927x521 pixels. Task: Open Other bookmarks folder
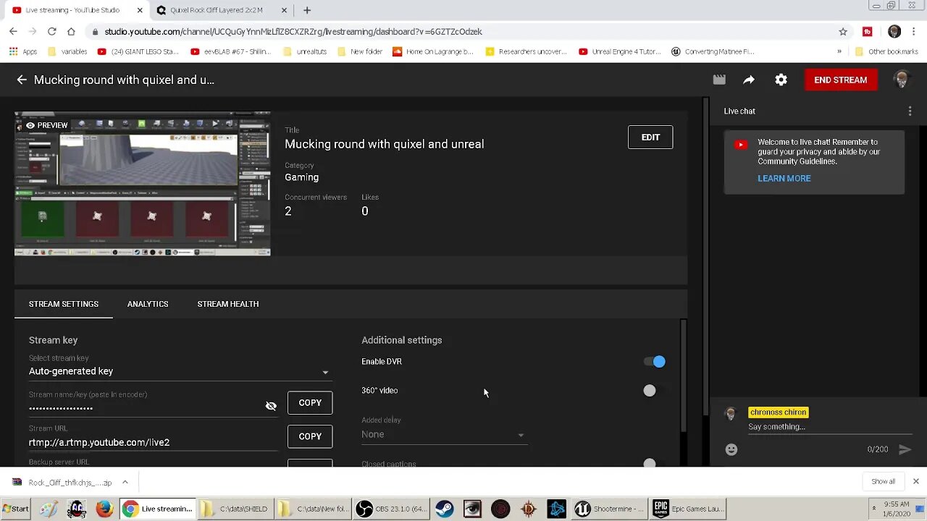[886, 51]
